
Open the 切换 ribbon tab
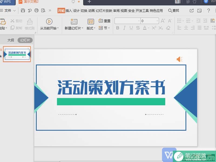[84, 11]
